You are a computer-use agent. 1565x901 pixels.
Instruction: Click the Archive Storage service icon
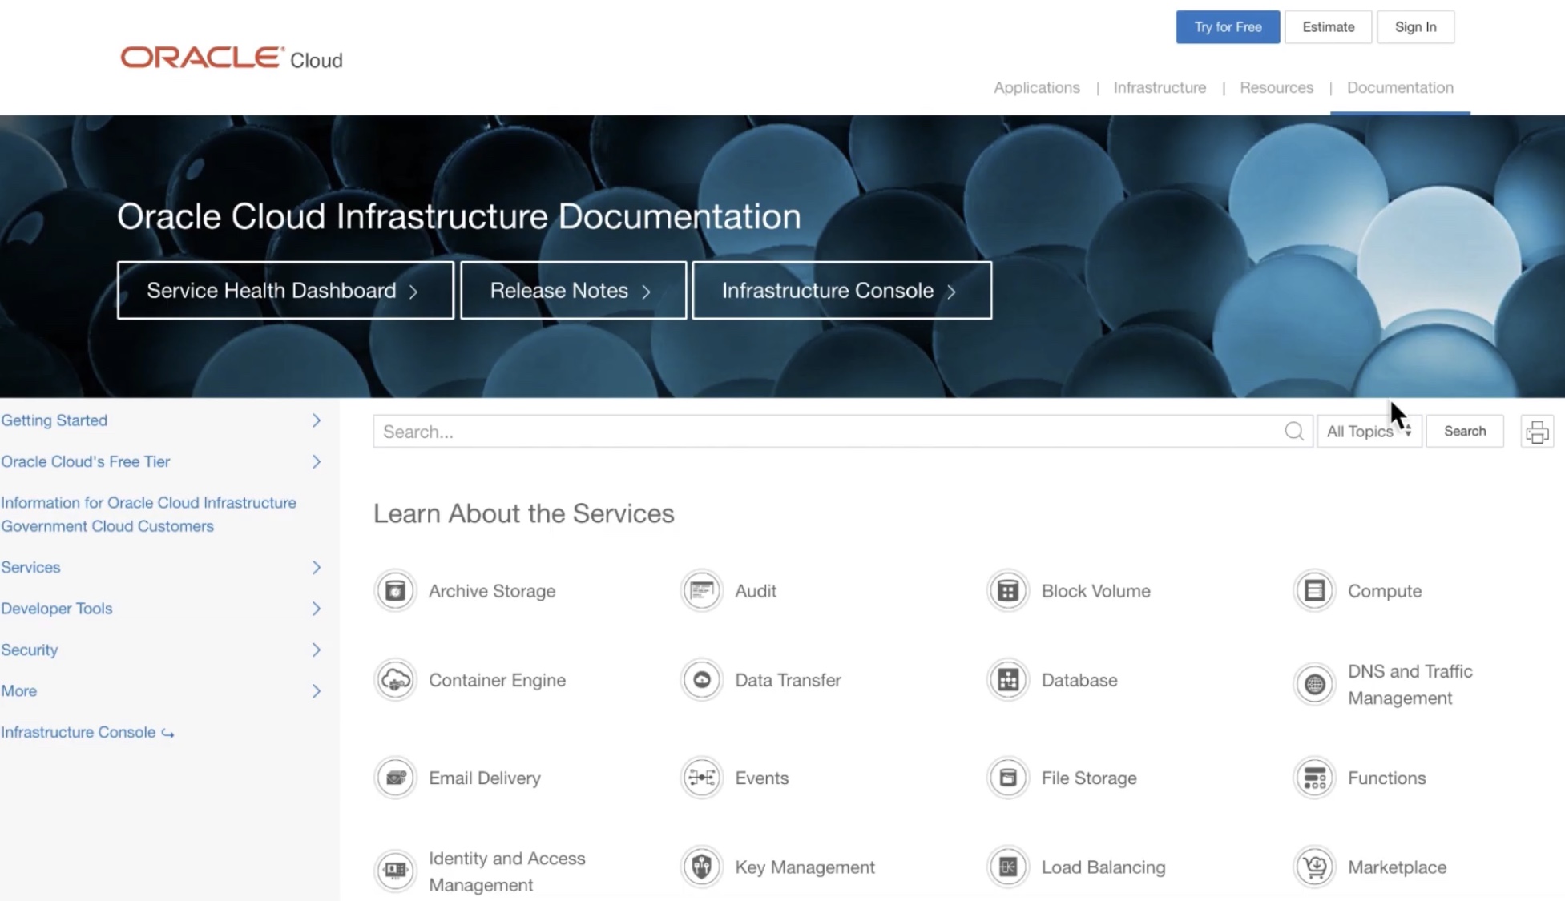click(x=395, y=591)
